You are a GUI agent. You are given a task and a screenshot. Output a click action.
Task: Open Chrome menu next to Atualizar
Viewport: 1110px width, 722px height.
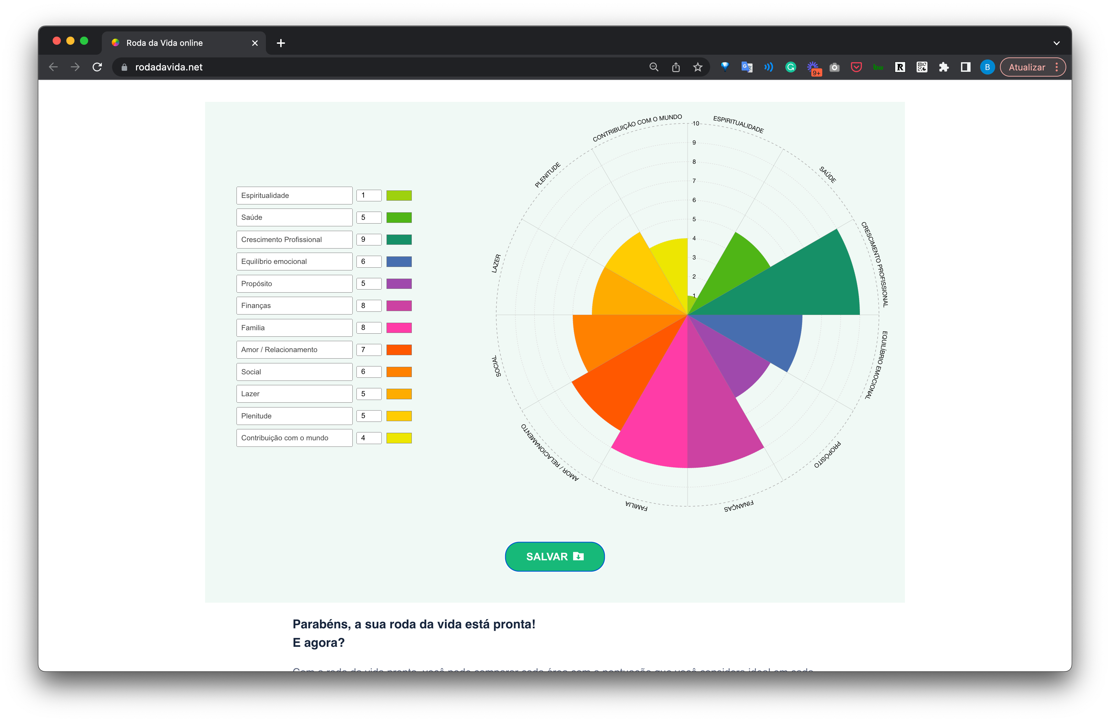click(1057, 67)
